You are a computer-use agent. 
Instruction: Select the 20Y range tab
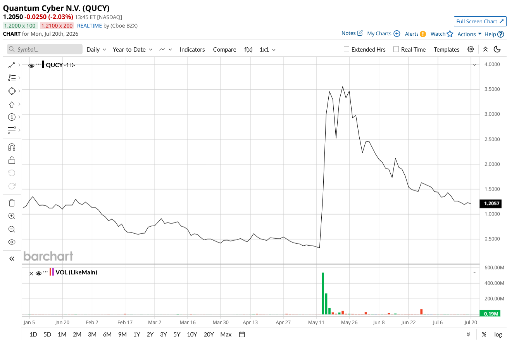click(209, 334)
